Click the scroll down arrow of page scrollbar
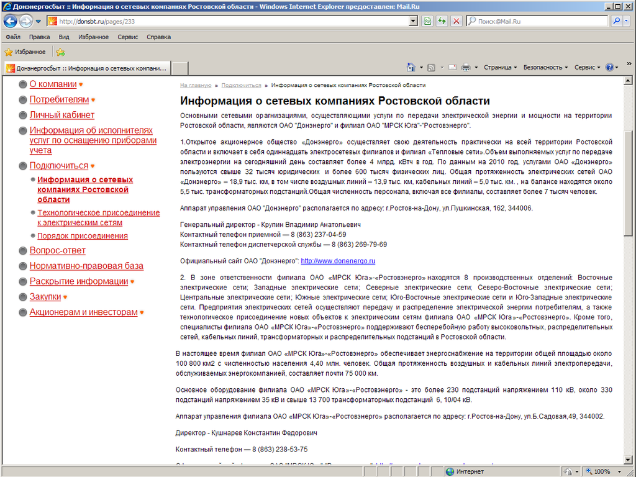The height and width of the screenshot is (477, 636). (628, 460)
